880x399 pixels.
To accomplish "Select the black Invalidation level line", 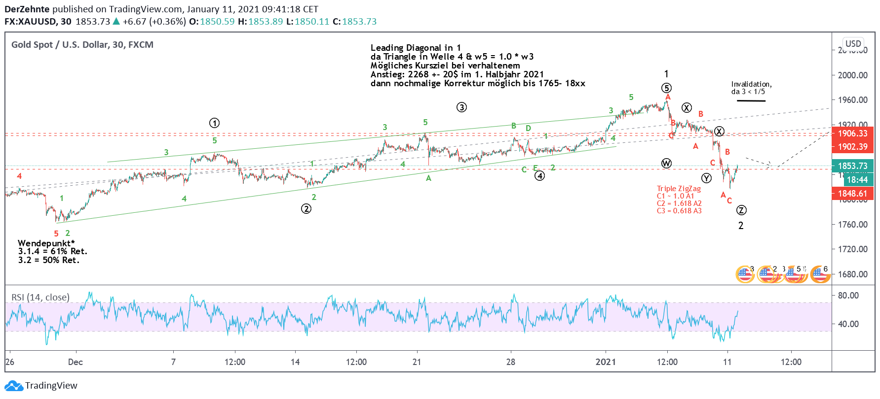I will (x=751, y=101).
